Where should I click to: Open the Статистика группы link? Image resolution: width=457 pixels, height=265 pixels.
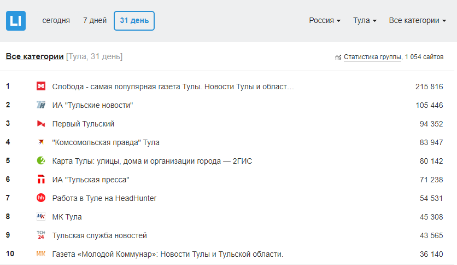tap(372, 57)
